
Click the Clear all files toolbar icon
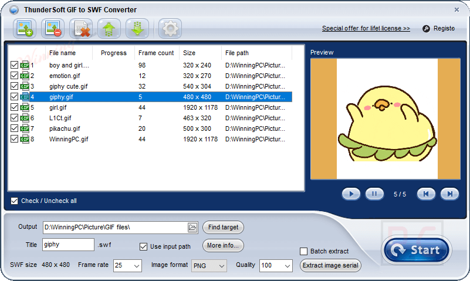tap(81, 29)
